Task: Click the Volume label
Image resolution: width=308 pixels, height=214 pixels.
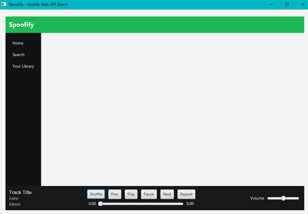Action: 257,198
